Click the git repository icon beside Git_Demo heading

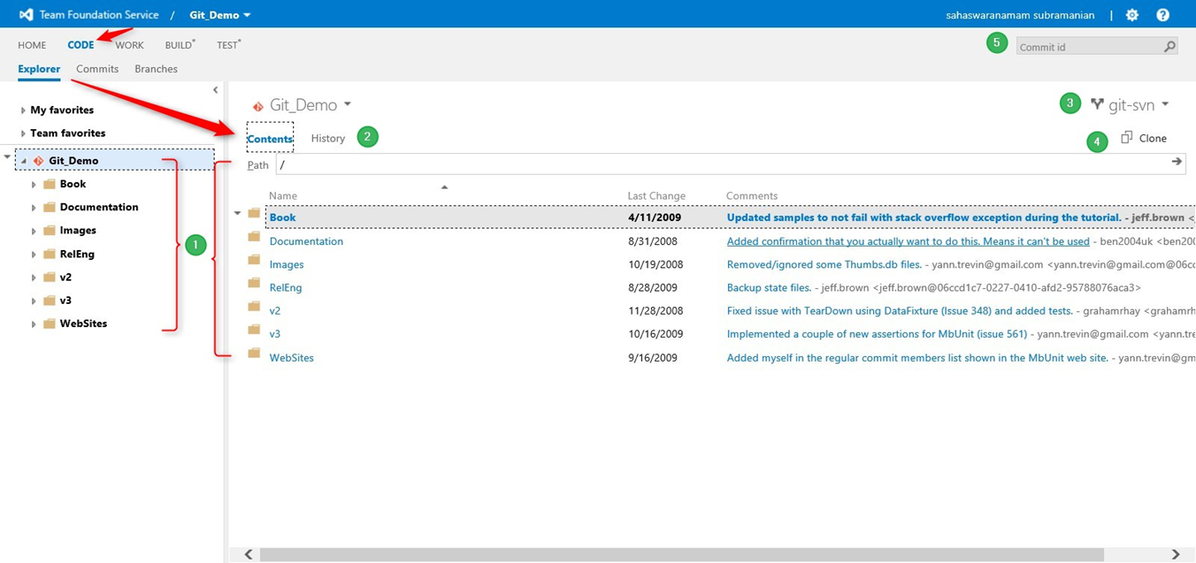tap(258, 106)
